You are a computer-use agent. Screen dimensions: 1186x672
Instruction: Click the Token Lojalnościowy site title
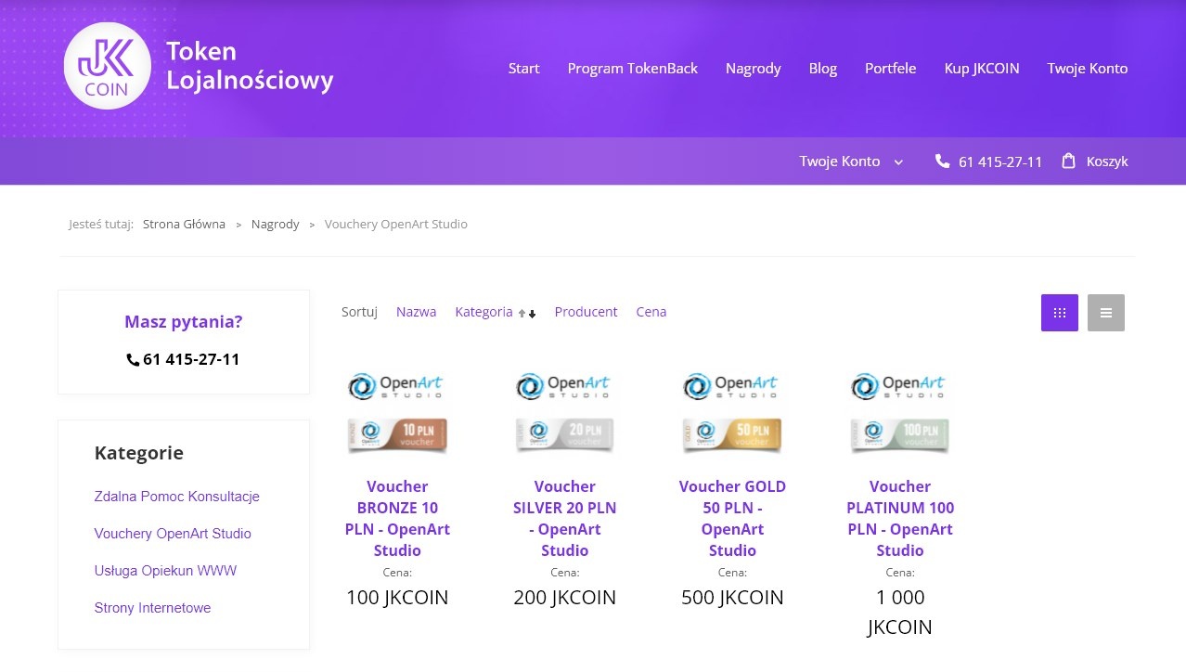coord(250,66)
